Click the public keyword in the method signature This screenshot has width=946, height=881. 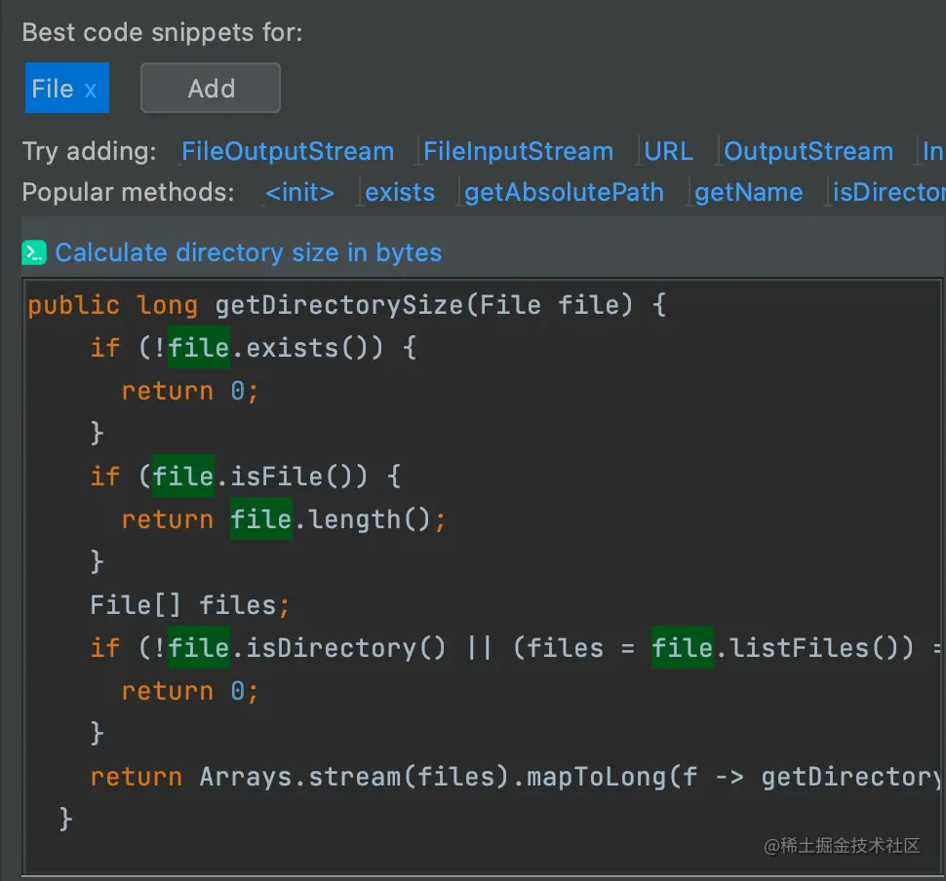click(73, 305)
